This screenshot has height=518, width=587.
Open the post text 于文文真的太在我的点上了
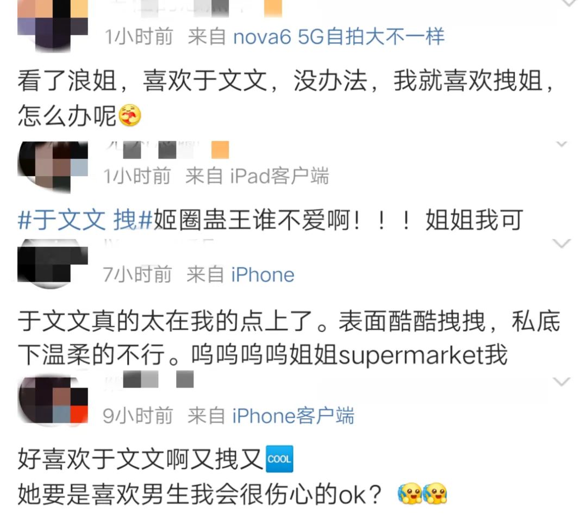289,338
